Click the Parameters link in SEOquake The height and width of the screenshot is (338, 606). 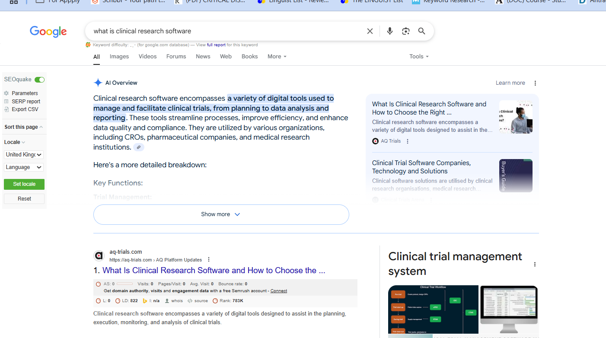coord(25,93)
